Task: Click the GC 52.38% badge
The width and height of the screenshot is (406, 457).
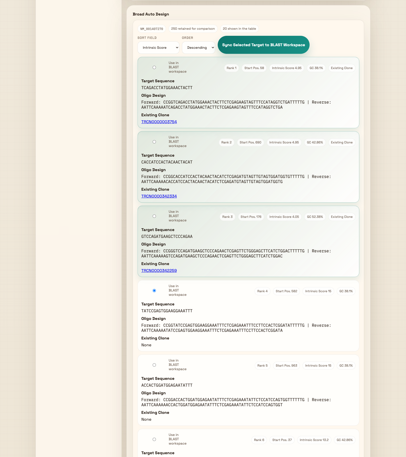Action: (x=315, y=217)
